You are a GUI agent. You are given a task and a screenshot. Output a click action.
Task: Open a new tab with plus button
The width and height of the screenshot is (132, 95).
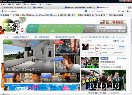130,7
